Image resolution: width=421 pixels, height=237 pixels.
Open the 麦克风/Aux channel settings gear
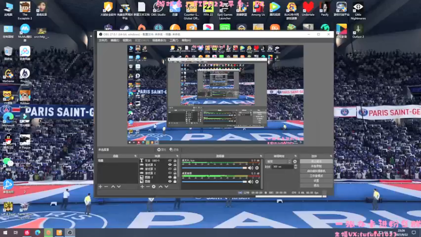(x=257, y=168)
